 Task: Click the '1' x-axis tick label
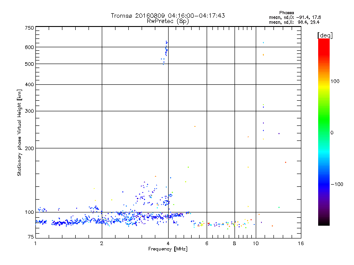(x=35, y=243)
